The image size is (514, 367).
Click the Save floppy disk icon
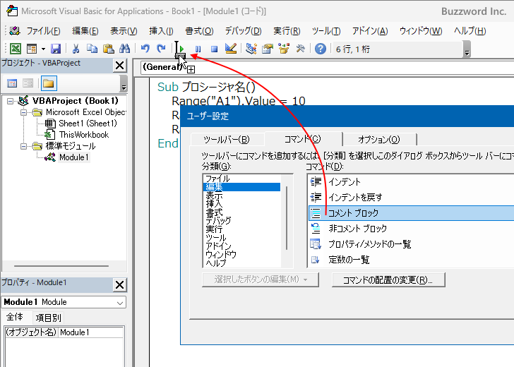[x=56, y=49]
